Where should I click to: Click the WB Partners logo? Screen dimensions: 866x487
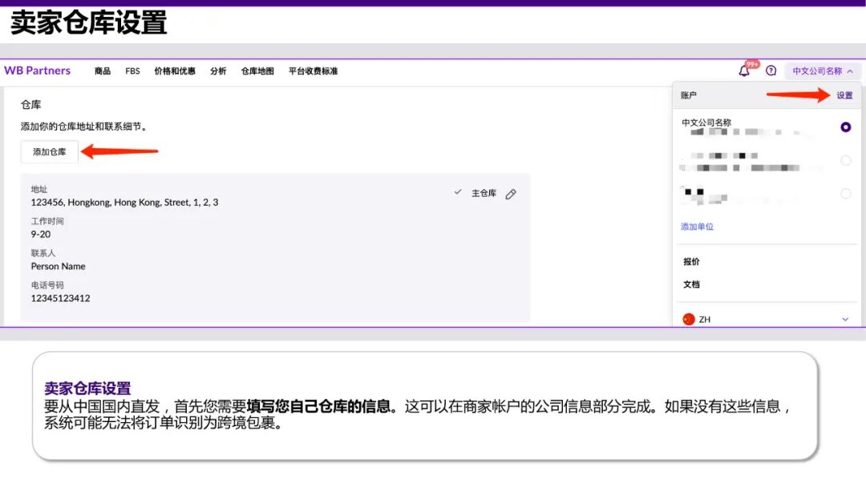click(38, 70)
